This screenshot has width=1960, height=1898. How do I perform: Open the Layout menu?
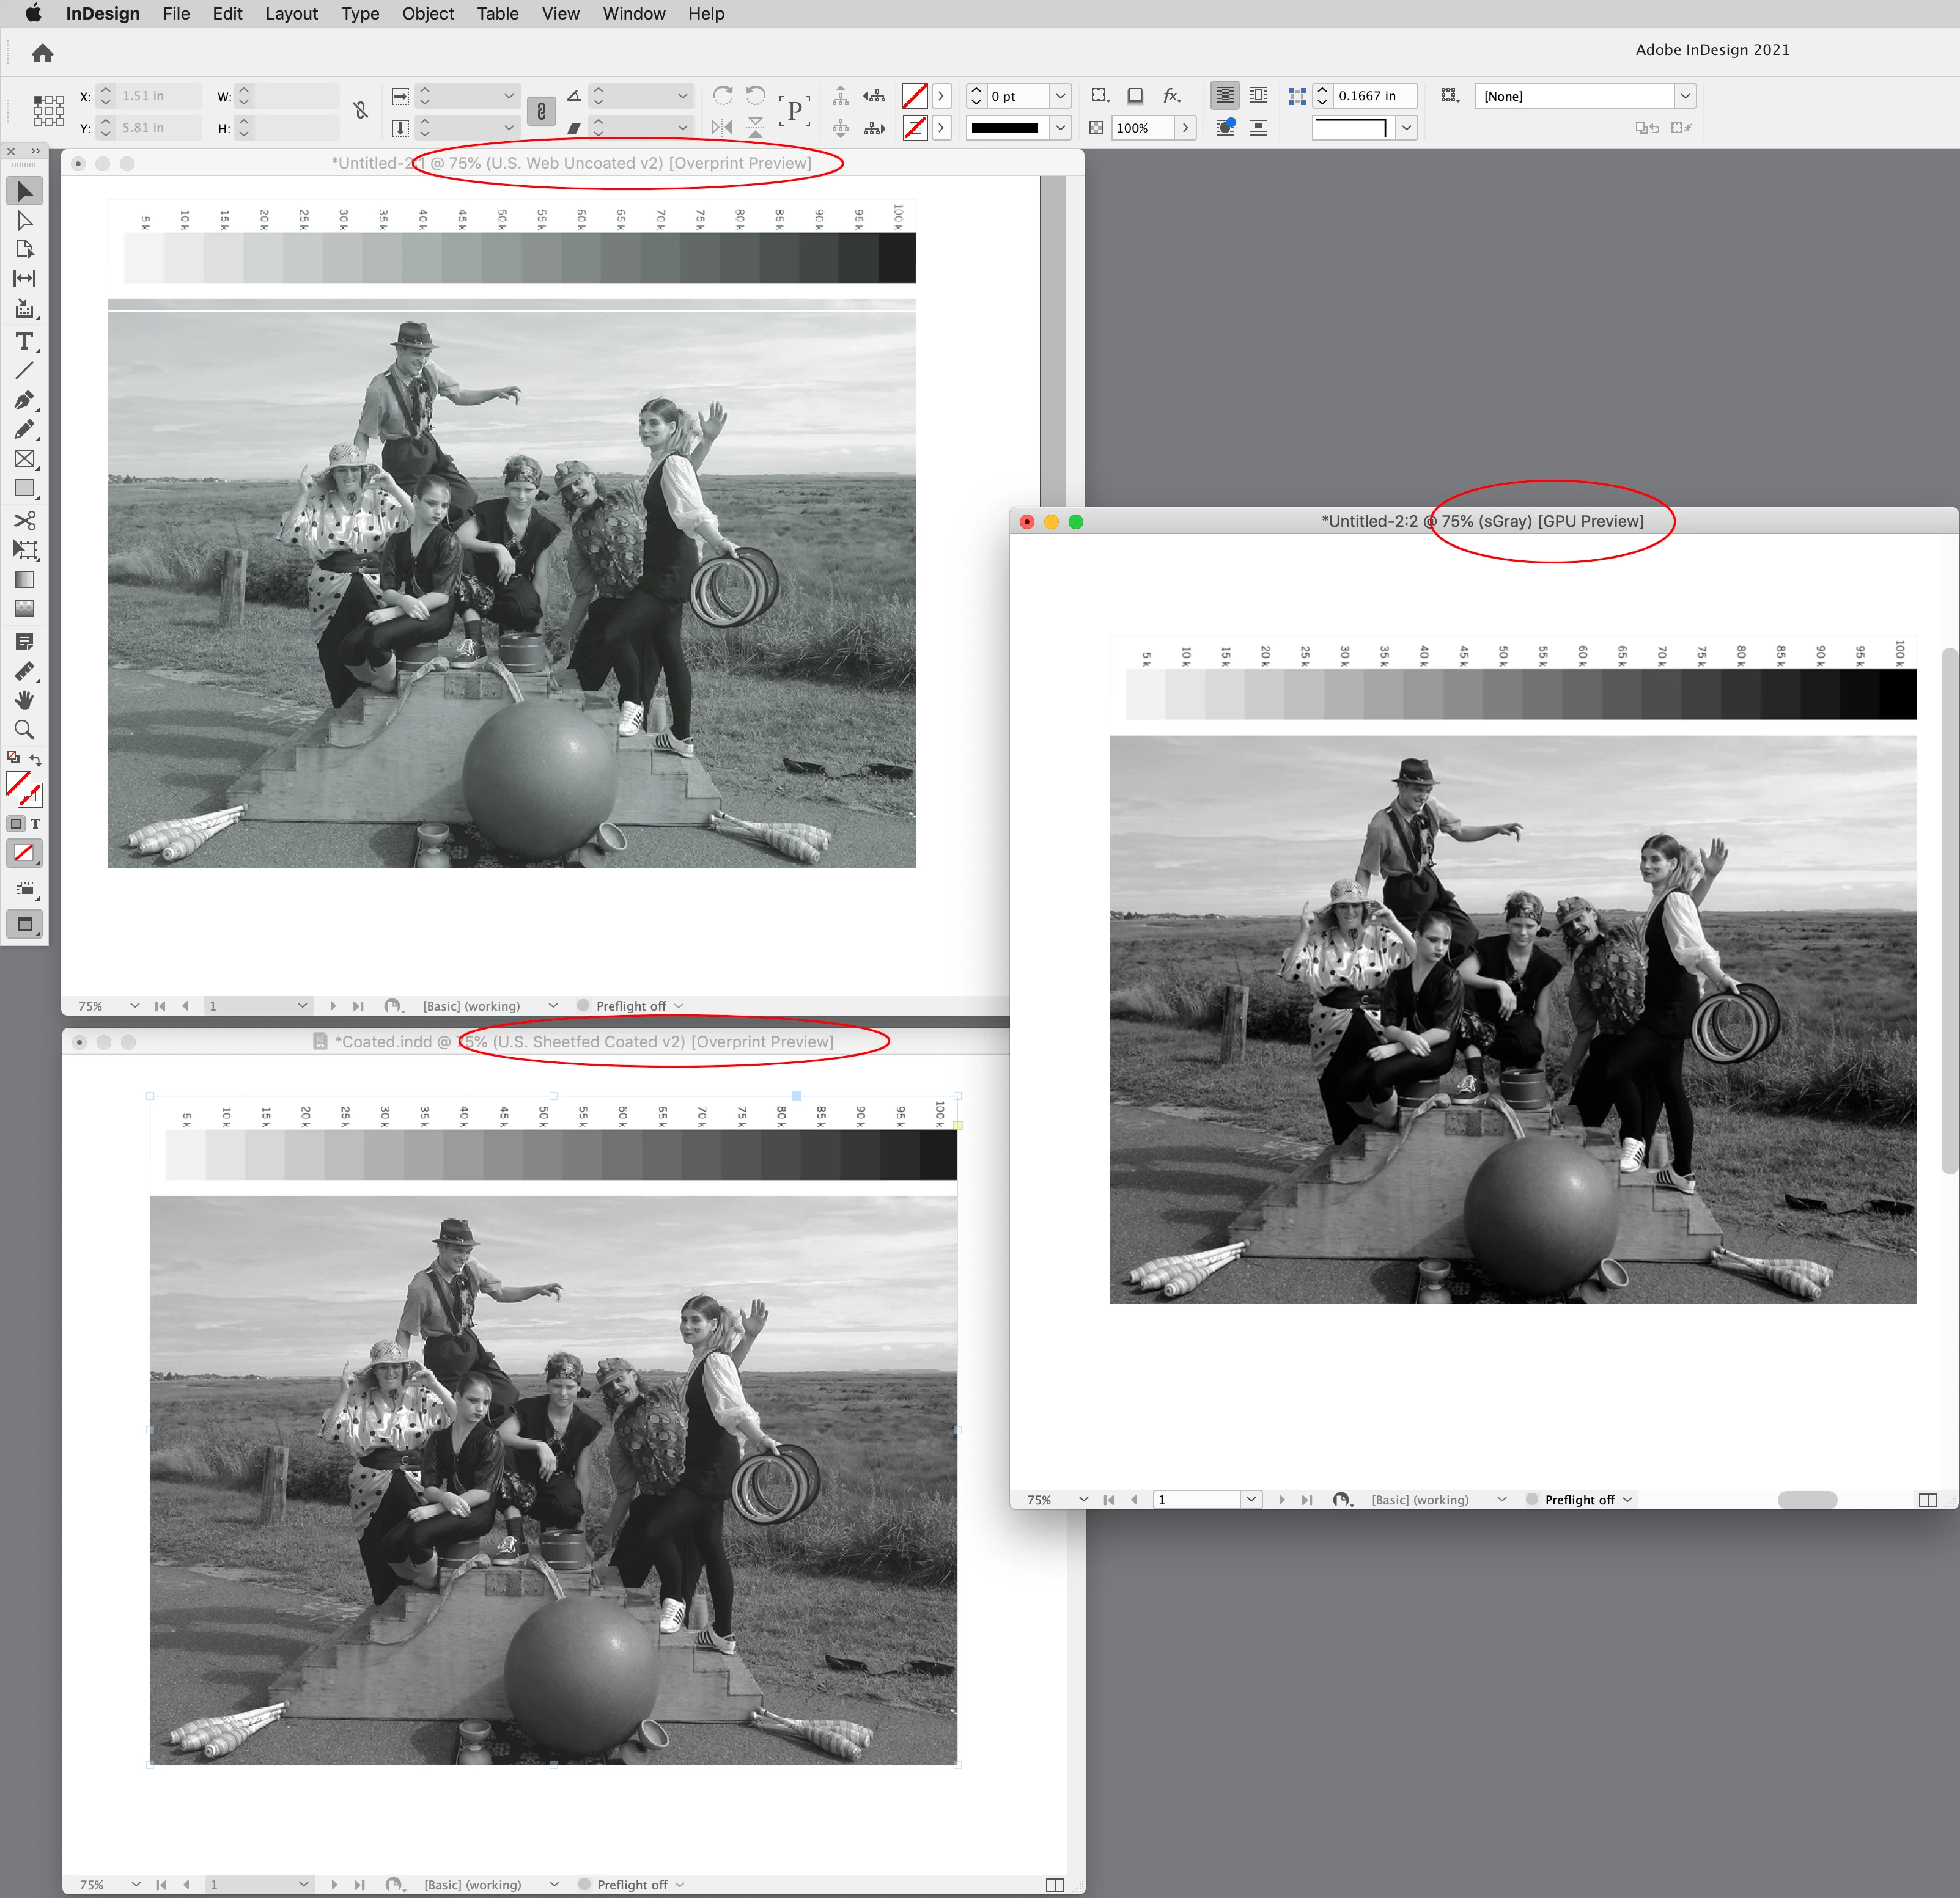[291, 14]
